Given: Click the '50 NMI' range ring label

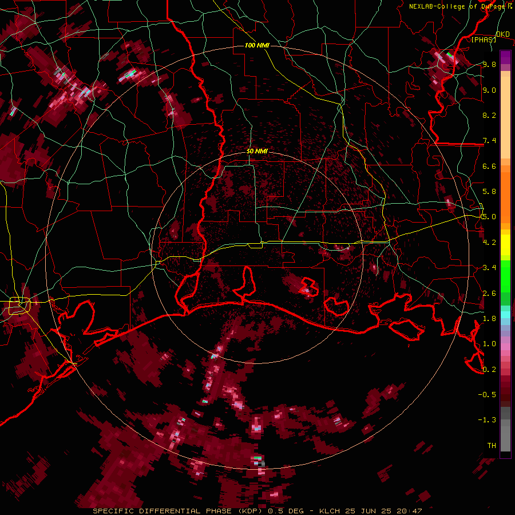Looking at the screenshot, I should [257, 152].
